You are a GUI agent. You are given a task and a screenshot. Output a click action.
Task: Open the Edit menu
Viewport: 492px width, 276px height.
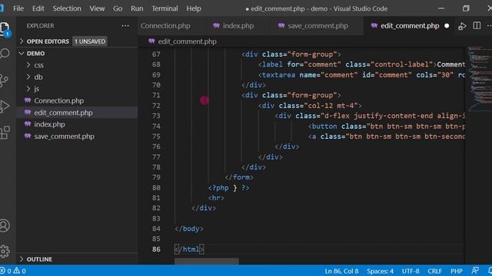[x=38, y=8]
